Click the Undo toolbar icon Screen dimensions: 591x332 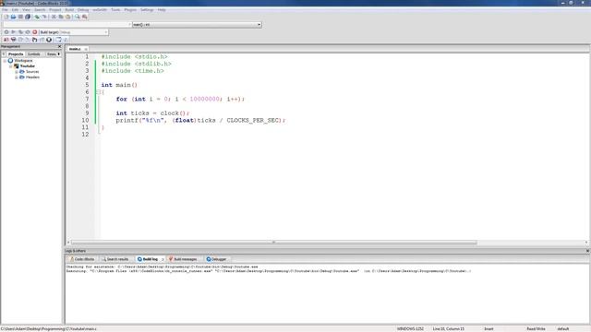click(37, 17)
